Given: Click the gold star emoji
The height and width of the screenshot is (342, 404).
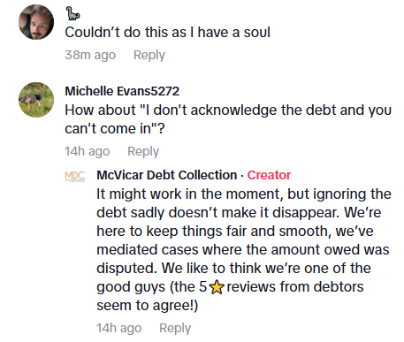Looking at the screenshot, I should click(x=217, y=287).
